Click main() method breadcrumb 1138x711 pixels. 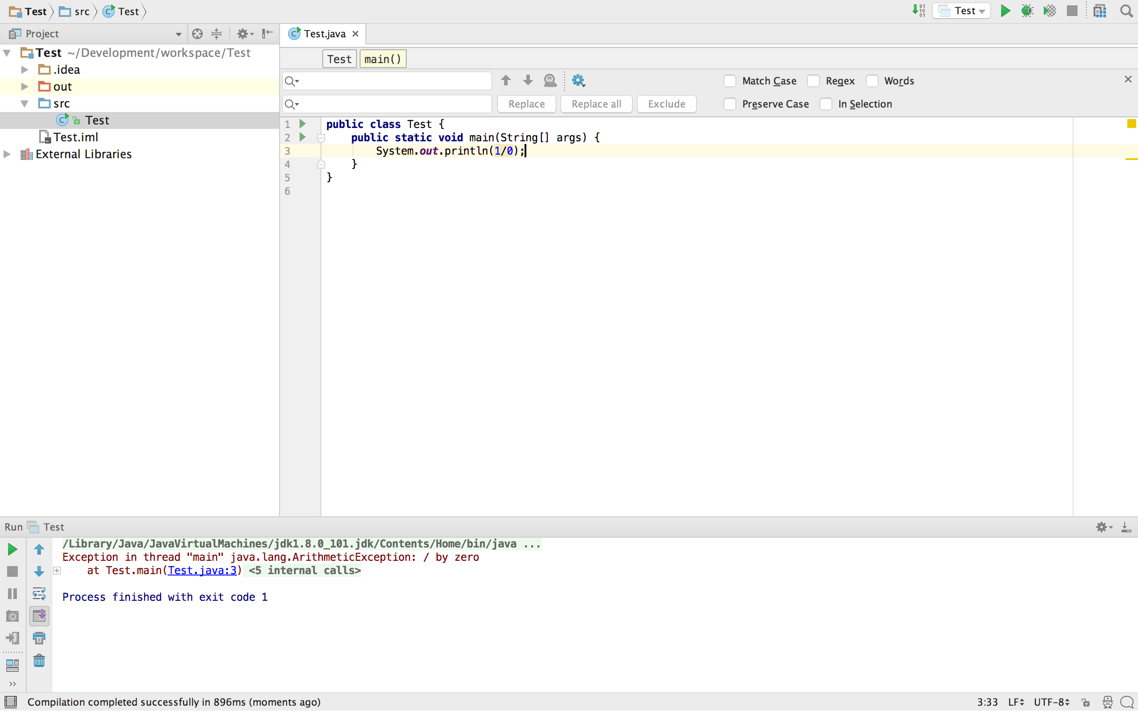click(x=383, y=59)
